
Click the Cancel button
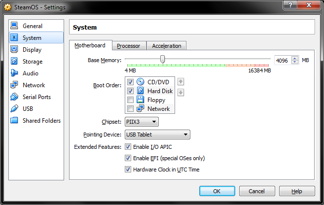pyautogui.click(x=257, y=191)
